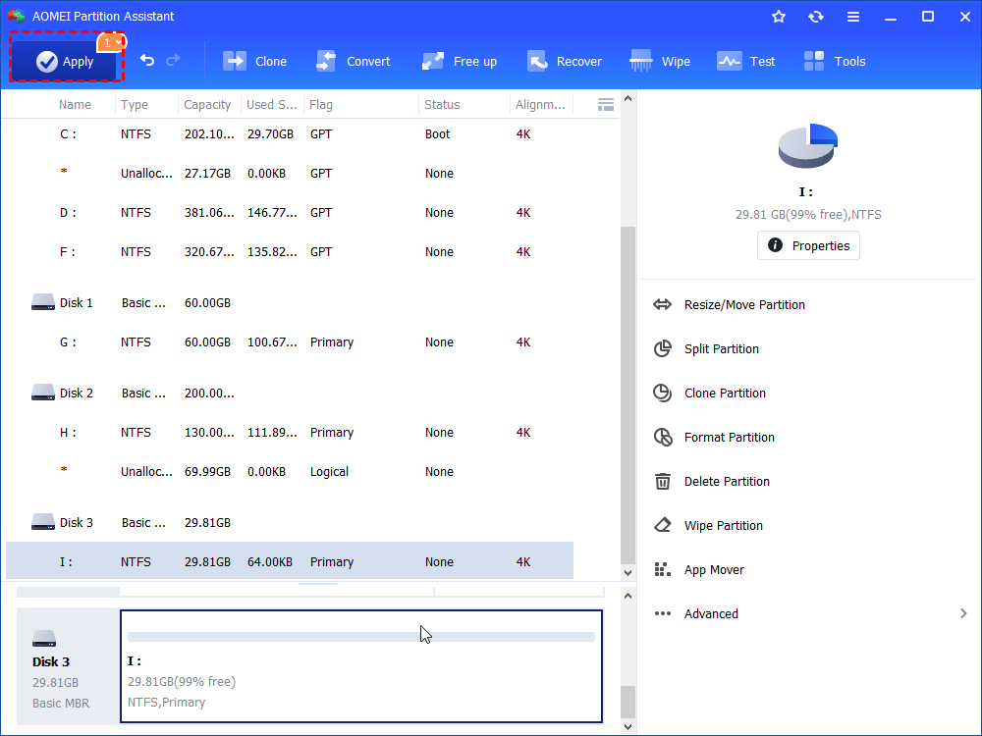982x736 pixels.
Task: Open the Free up toolbar menu
Action: pyautogui.click(x=459, y=61)
